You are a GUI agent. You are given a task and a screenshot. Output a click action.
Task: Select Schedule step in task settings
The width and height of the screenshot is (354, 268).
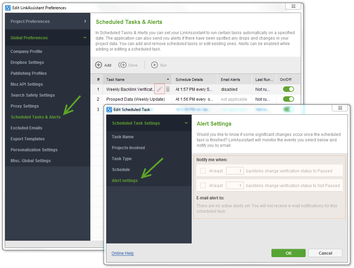pos(121,169)
